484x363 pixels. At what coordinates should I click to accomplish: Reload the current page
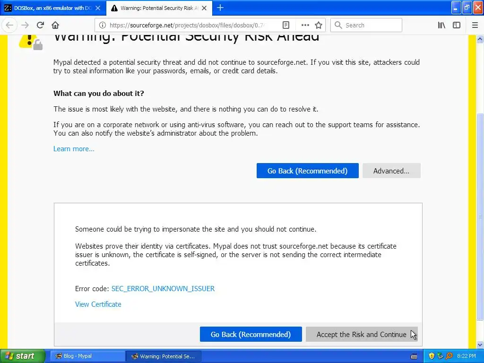click(40, 26)
